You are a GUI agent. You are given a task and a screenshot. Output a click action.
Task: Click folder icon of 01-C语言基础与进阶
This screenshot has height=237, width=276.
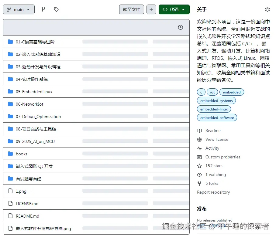click(10, 42)
